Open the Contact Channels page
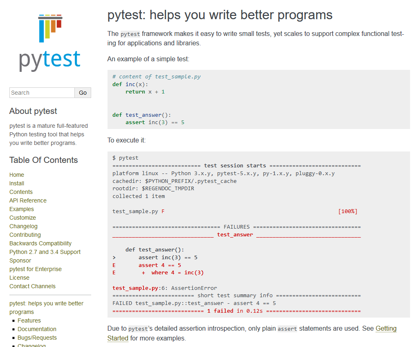417x347 pixels. coord(32,286)
